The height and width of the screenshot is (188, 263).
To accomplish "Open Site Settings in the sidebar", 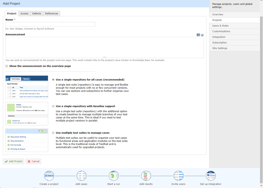I will tap(234, 48).
